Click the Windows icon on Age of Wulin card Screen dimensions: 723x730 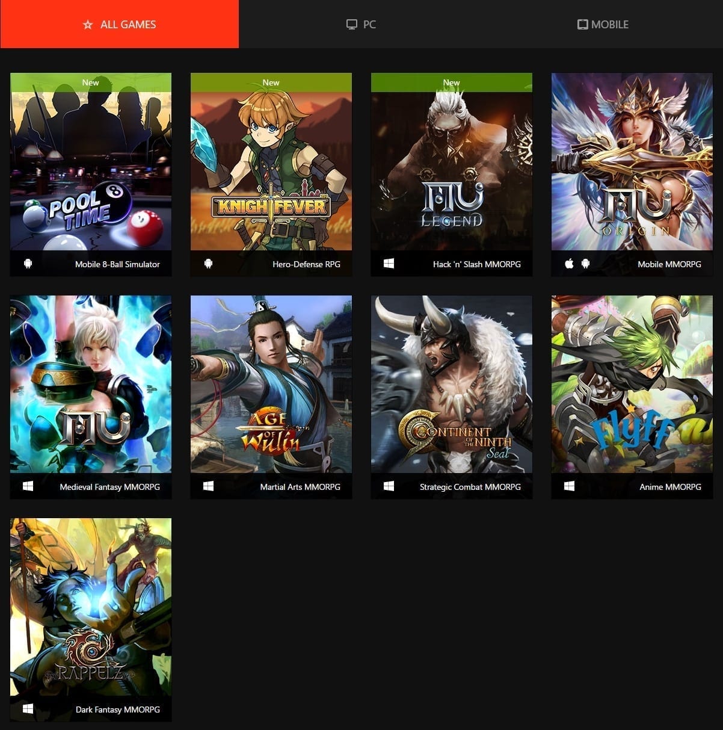[x=208, y=486]
